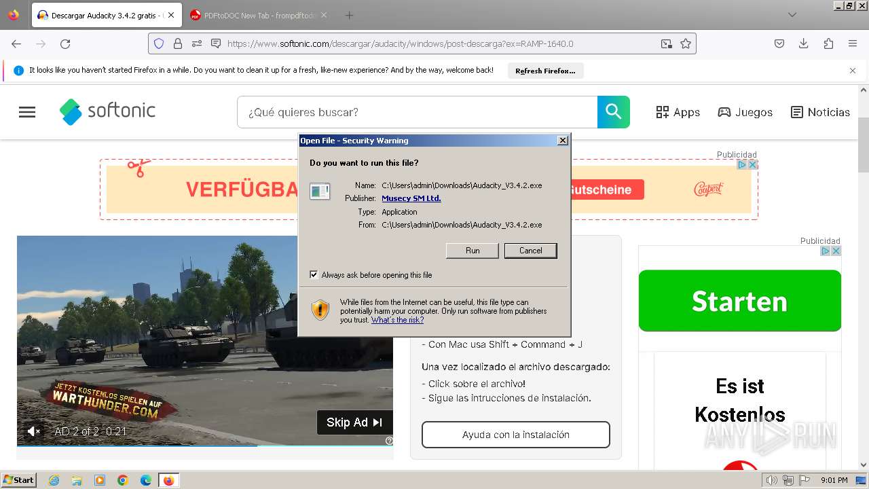Image resolution: width=869 pixels, height=489 pixels.
Task: Reload the current page
Action: pos(65,43)
